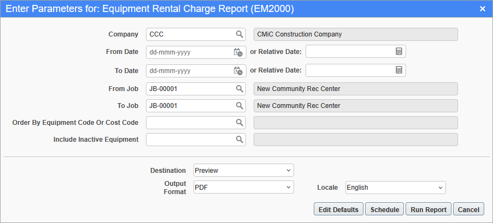Open the To Date relative date calculator icon
Image resolution: width=493 pixels, height=223 pixels.
point(398,70)
